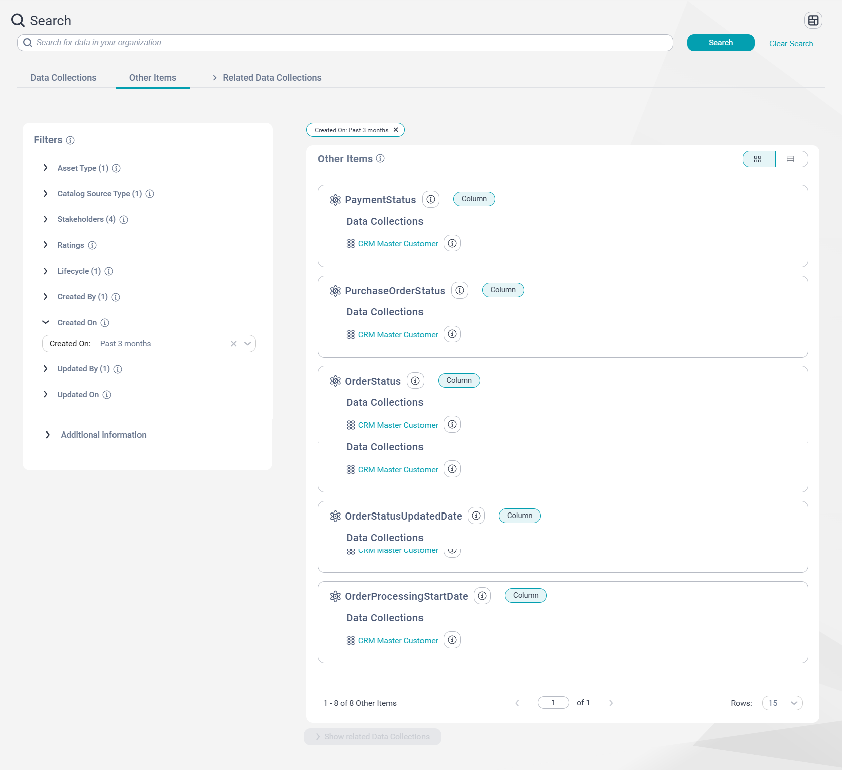Expand Stakeholders filter
The width and height of the screenshot is (842, 770).
click(46, 219)
